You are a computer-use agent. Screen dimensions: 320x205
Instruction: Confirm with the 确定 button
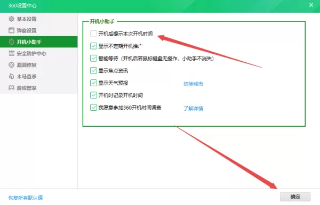(295, 197)
